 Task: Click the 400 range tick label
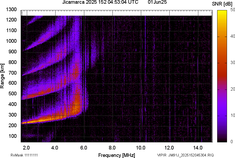point(12,104)
